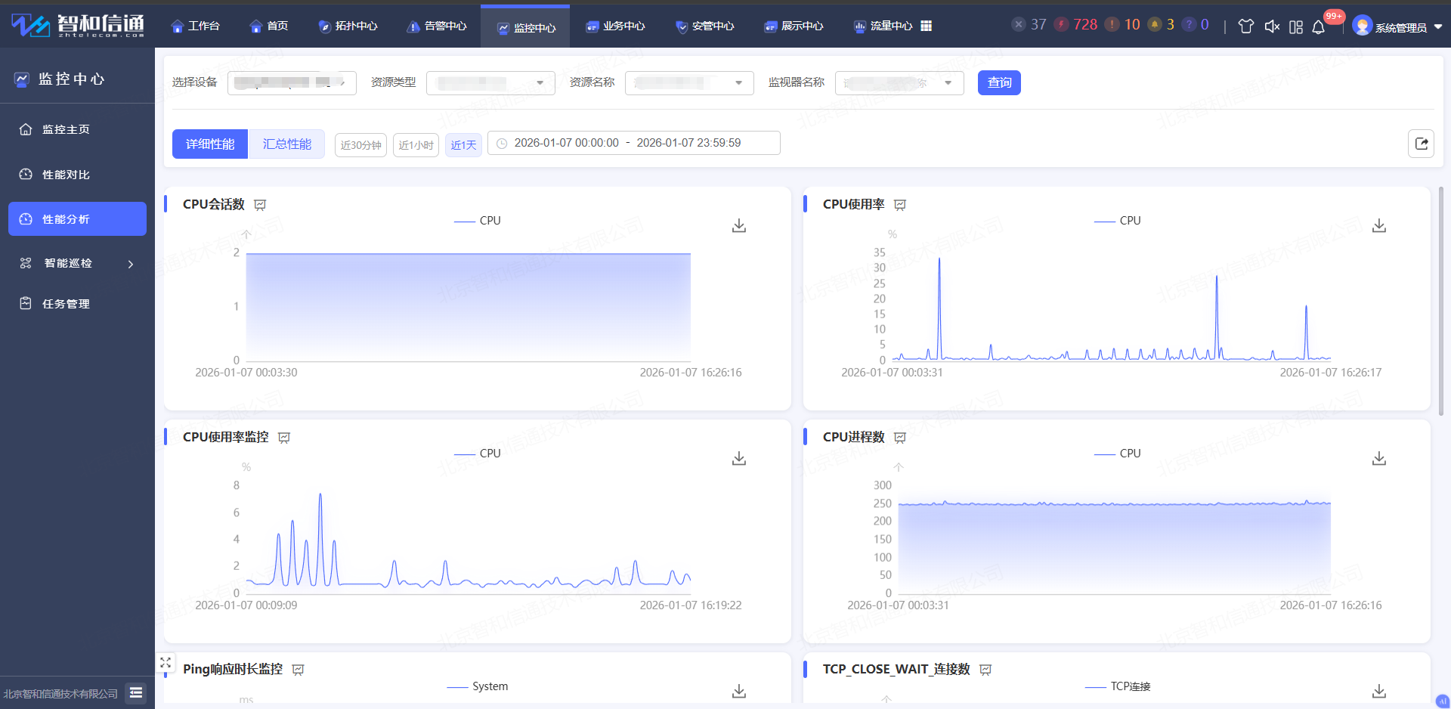Switch to the 汇总性能 tab
1451x709 pixels.
click(286, 144)
